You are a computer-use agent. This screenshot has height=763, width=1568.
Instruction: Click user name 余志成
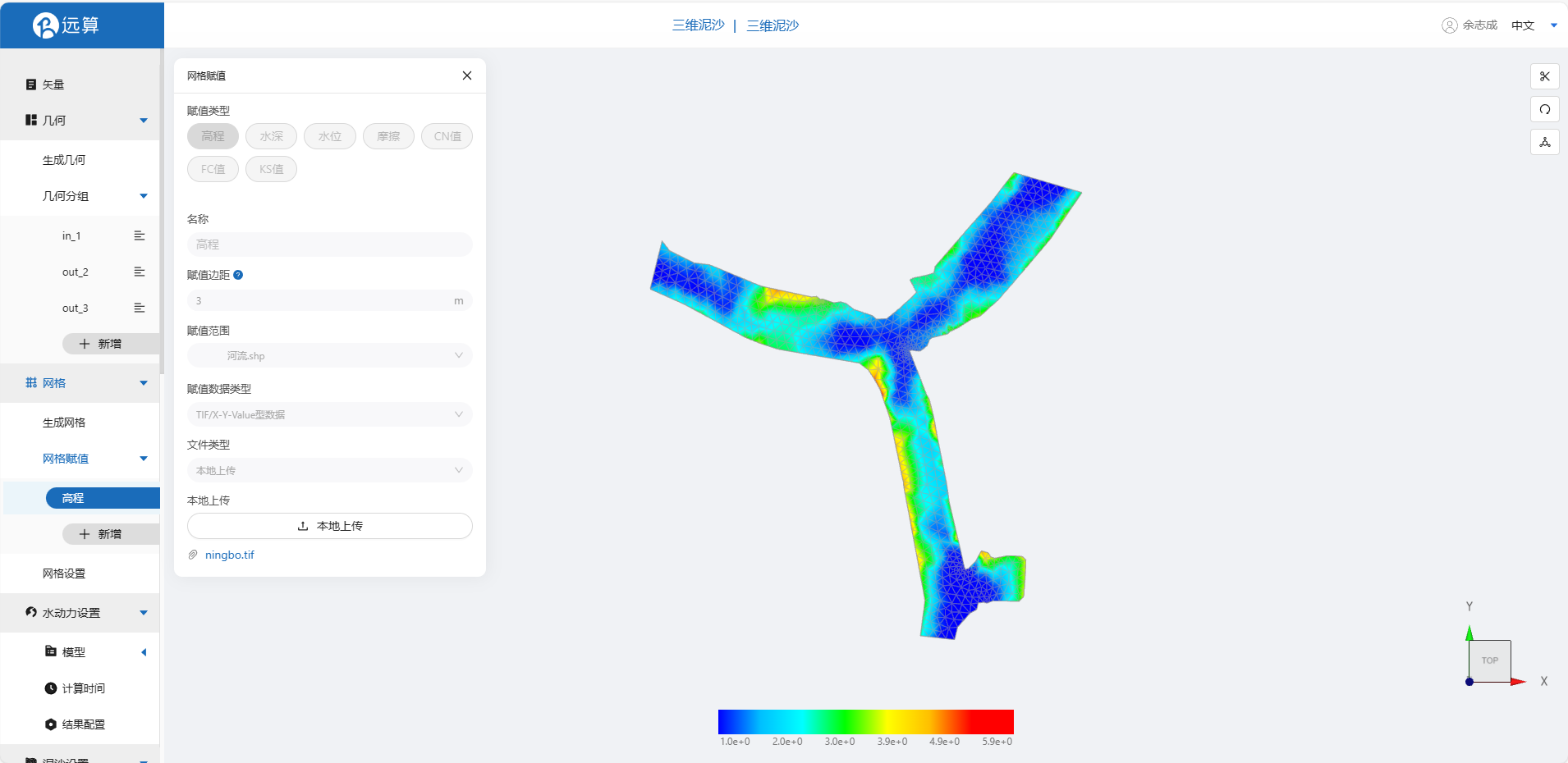click(x=1479, y=25)
